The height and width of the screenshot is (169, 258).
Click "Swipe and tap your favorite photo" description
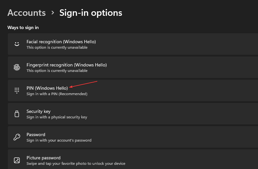click(x=76, y=164)
